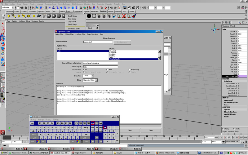The width and height of the screenshot is (248, 155).
Task: Select the arrow Select tool in toolbox
Action: (3, 24)
